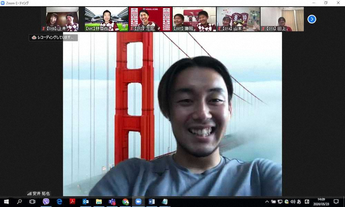Toggle Japanese IME input mode indicator

pyautogui.click(x=299, y=201)
